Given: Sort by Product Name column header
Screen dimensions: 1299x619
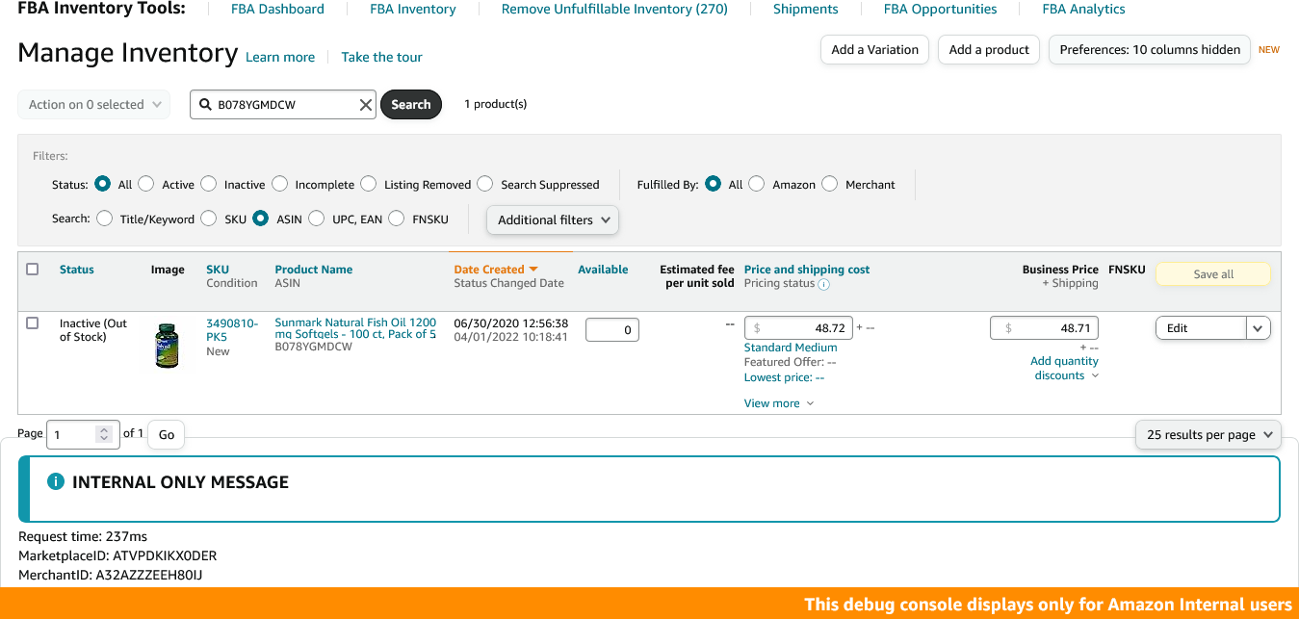Looking at the screenshot, I should (314, 270).
